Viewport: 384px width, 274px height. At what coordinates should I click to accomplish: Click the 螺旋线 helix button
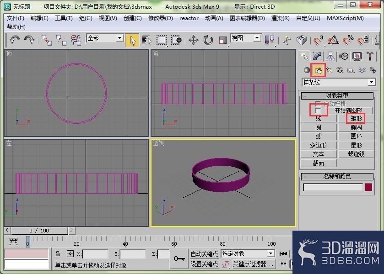click(356, 154)
